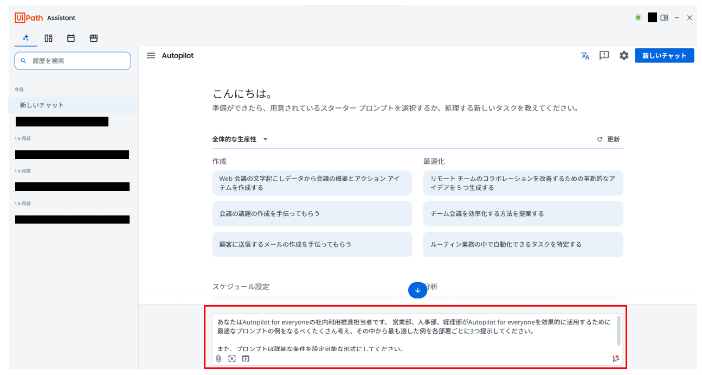Click the UiPath Assistant logo
This screenshot has height=375, width=702.
[x=45, y=18]
